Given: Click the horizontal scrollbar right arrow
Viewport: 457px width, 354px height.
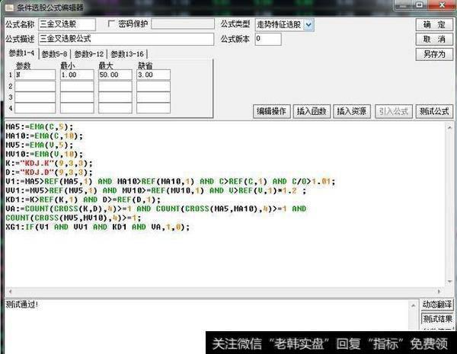Looking at the screenshot, I should 439,291.
